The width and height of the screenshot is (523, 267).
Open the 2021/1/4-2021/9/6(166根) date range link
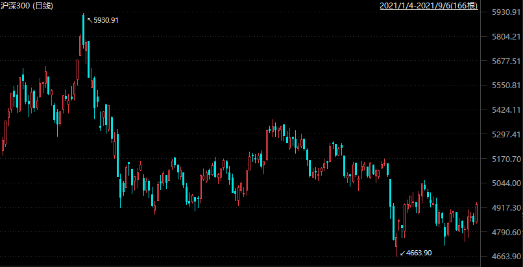pos(429,5)
